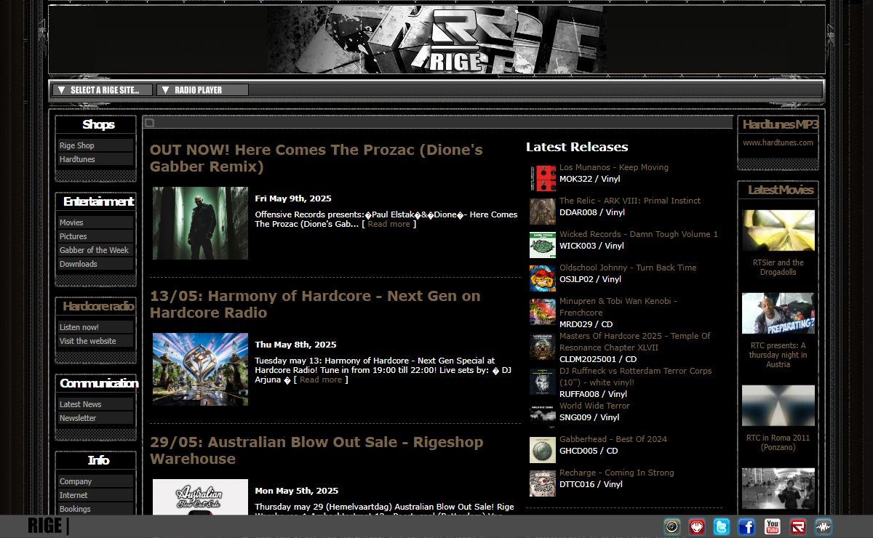Open Internet in Info menu
Screen dimensions: 873x538
coord(95,495)
